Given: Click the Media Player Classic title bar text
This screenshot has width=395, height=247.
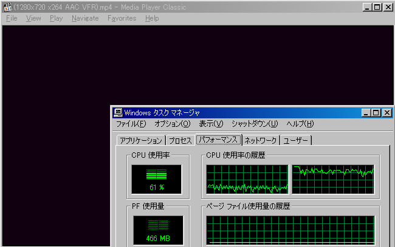Looking at the screenshot, I should 100,7.
